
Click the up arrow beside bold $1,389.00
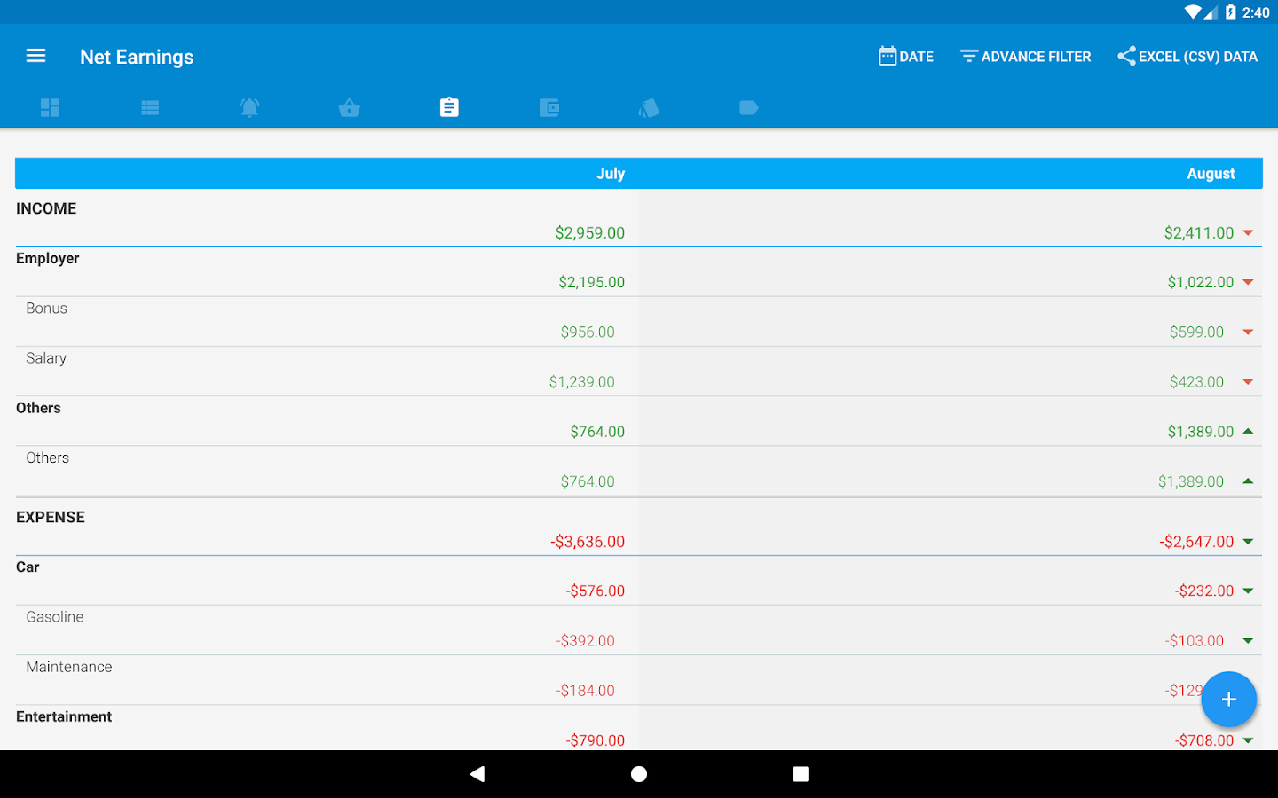1248,431
